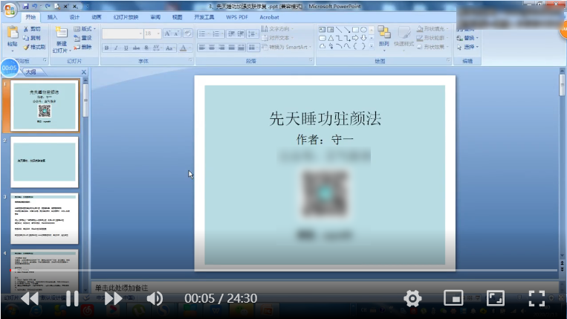This screenshot has width=567, height=319.
Task: Click 重设 to reset the slide
Action: (82, 38)
